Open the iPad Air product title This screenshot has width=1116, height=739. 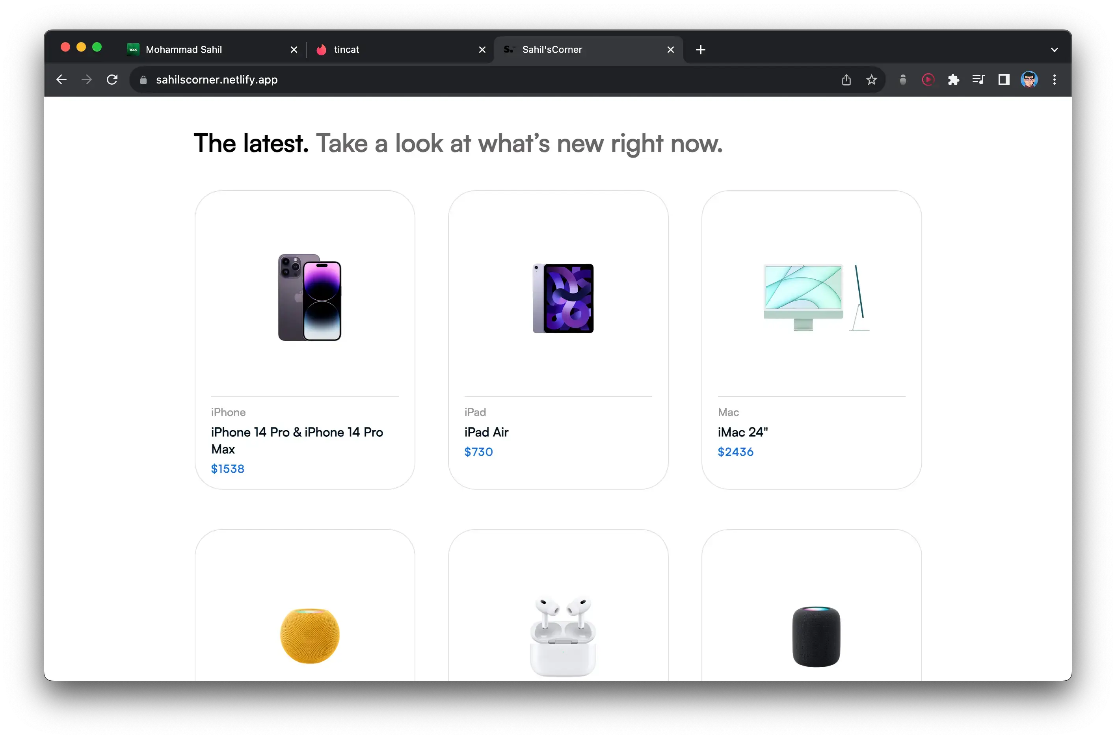click(486, 432)
